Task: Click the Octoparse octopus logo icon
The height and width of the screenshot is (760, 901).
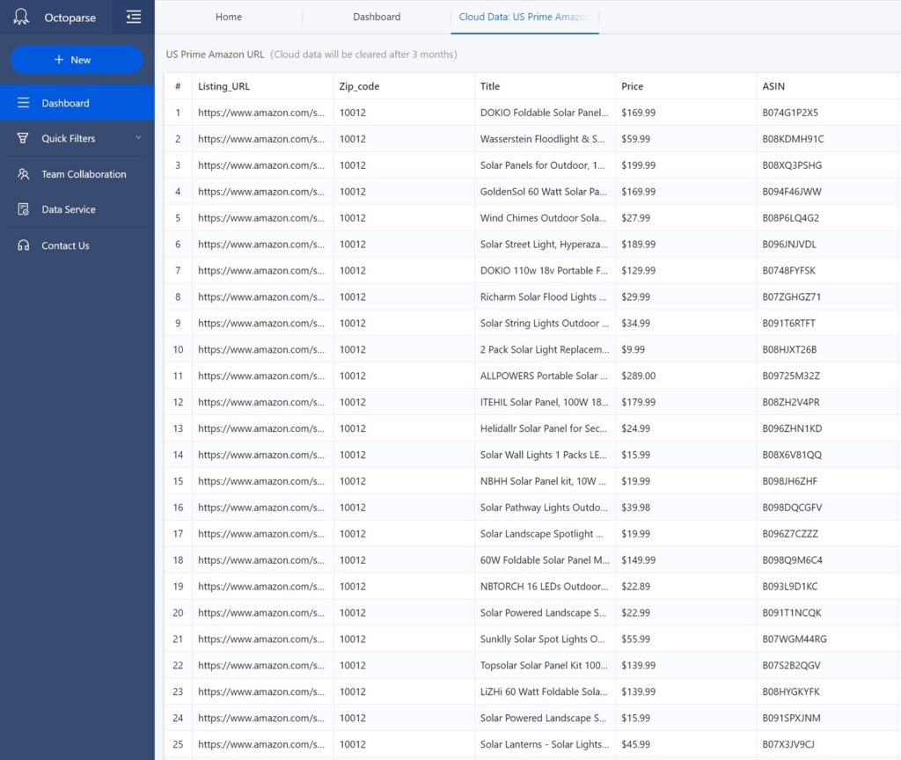Action: coord(21,17)
